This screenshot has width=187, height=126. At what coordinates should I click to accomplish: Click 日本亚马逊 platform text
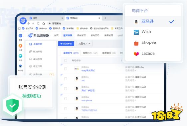pos(140,117)
